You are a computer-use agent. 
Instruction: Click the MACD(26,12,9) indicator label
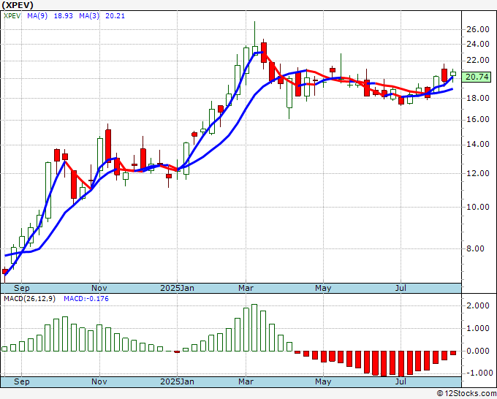29,299
